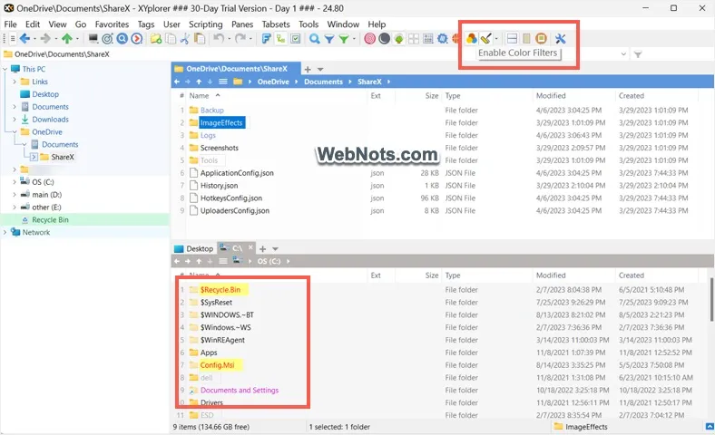
Task: Open the Tabsets menu
Action: (x=276, y=24)
